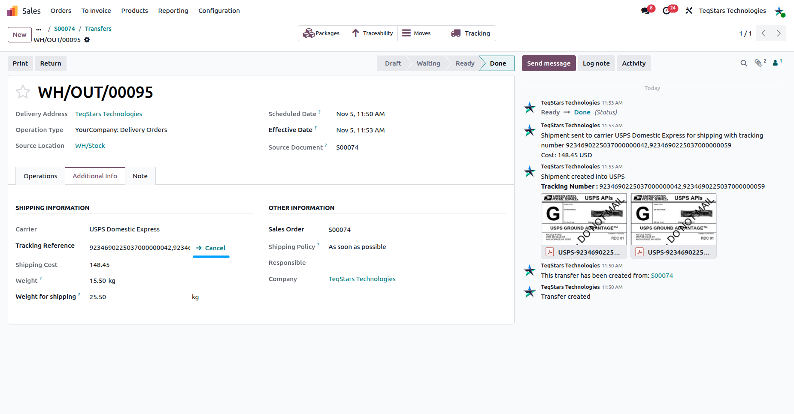Viewport: 794px width, 414px height.
Task: Mark WH/OUT/00095 as favorite with star
Action: tap(23, 92)
